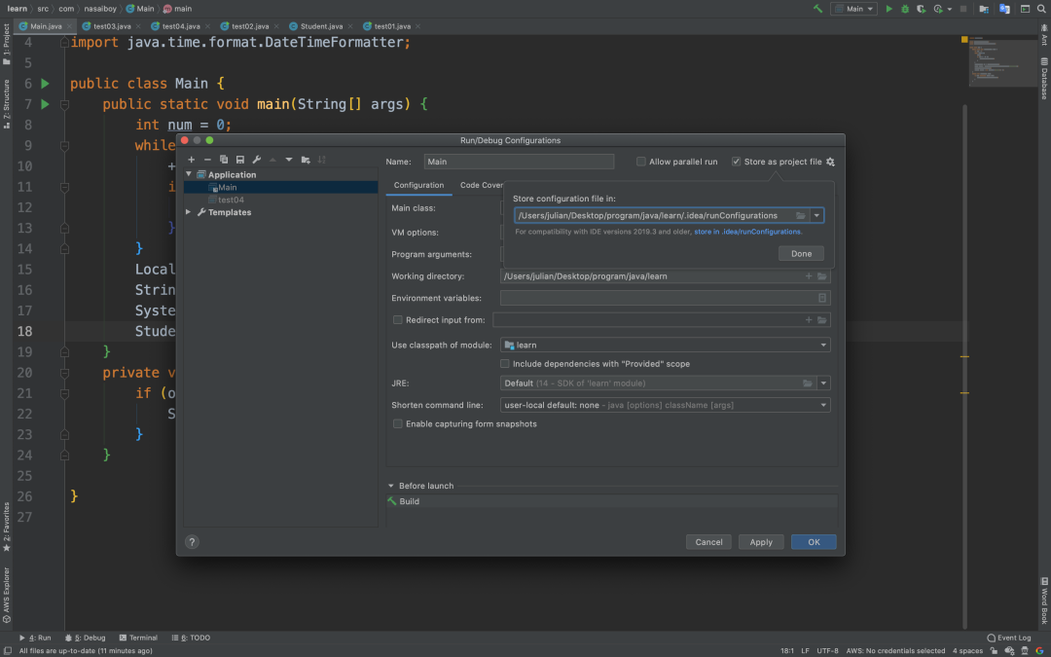Click the Done button

coord(801,253)
